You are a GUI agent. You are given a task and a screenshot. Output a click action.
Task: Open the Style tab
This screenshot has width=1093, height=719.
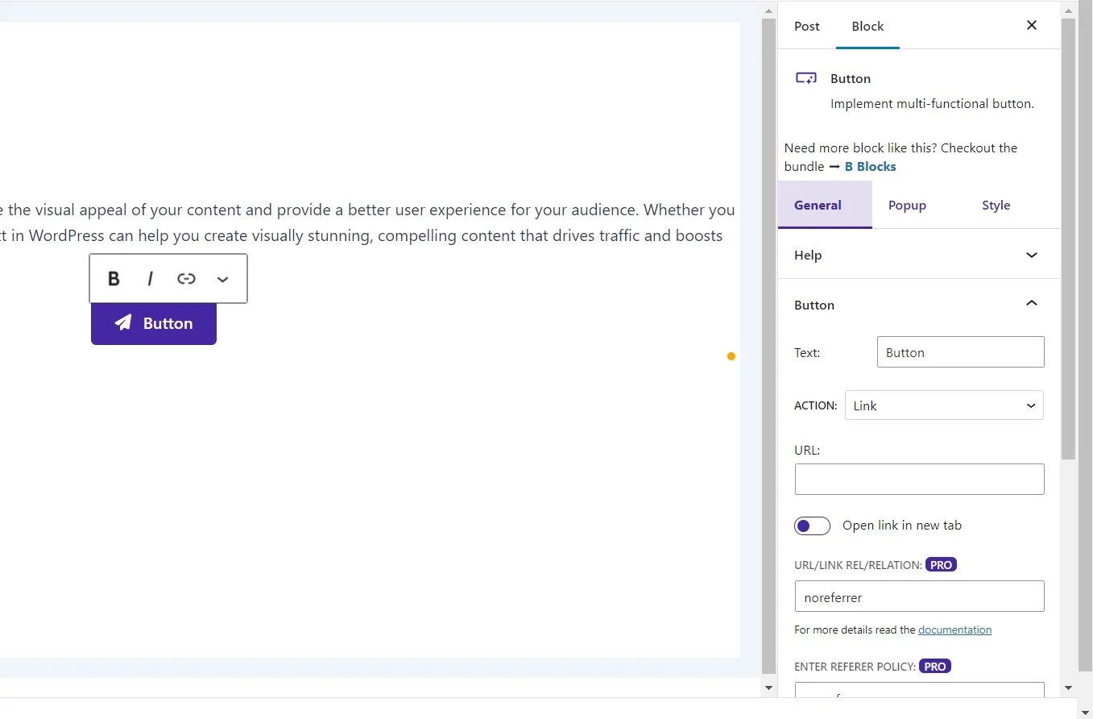(x=996, y=205)
